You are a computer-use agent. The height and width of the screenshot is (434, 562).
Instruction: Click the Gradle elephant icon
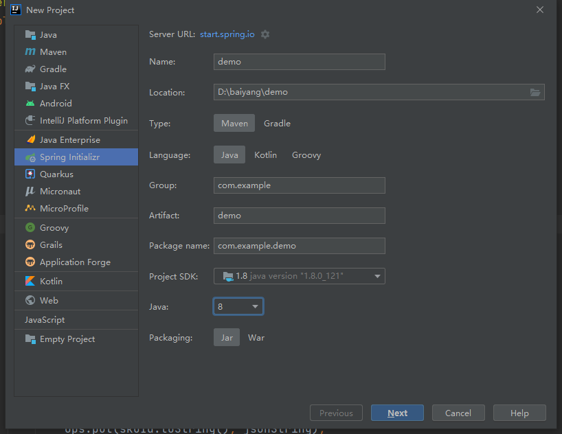[30, 69]
